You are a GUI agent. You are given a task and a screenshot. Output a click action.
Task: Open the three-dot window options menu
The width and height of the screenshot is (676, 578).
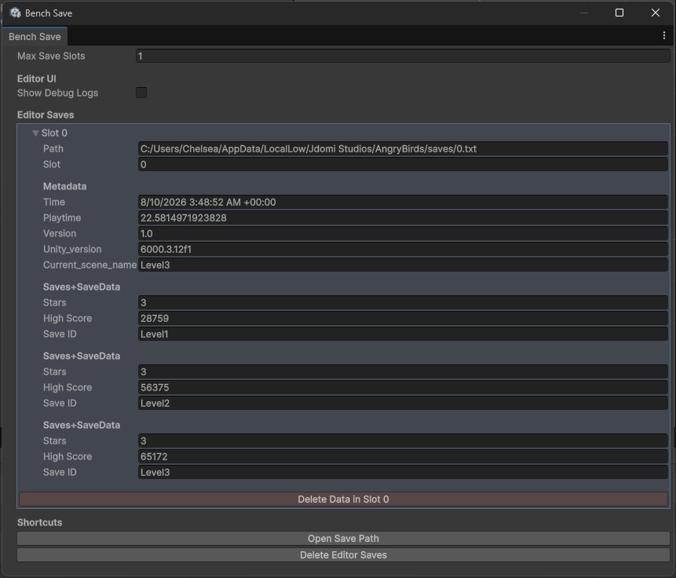coord(664,36)
